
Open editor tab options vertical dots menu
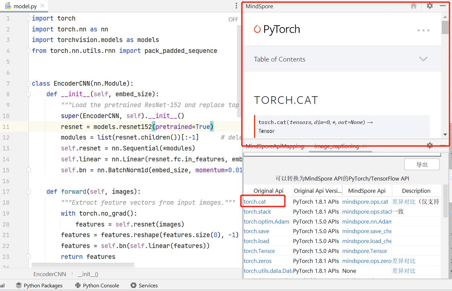[236, 6]
